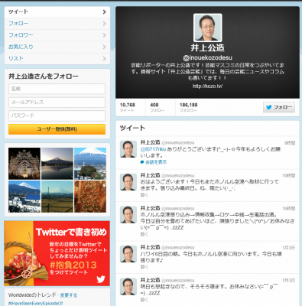The width and height of the screenshot is (302, 306).
Task: Click 井上公造 name on 16時間 tweet
Action: [151, 208]
